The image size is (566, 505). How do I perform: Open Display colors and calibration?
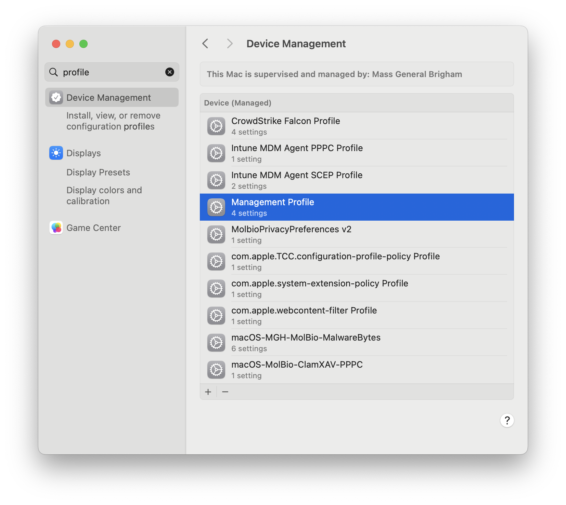coord(104,195)
